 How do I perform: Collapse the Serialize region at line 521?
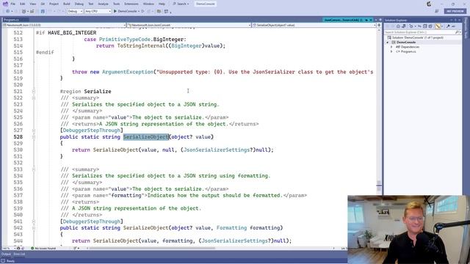[34, 91]
